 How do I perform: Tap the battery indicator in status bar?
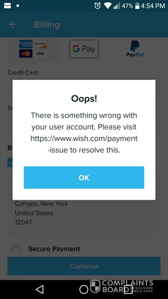(x=137, y=6)
